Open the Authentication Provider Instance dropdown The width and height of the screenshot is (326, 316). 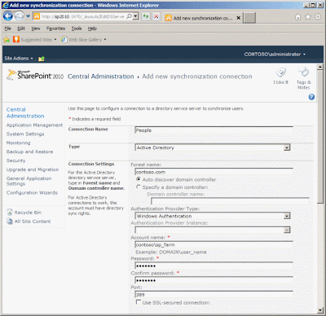click(x=213, y=230)
